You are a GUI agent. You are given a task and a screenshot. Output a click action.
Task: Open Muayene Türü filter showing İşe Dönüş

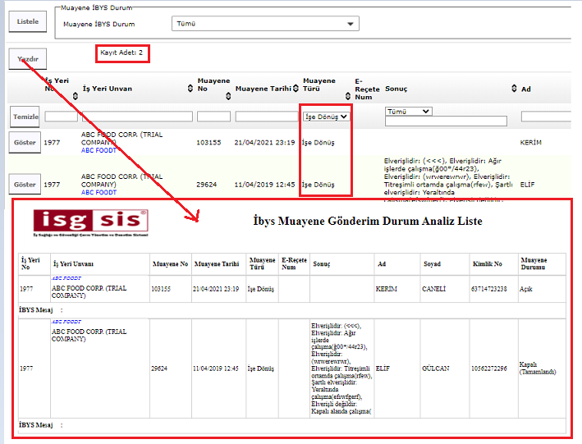click(326, 117)
